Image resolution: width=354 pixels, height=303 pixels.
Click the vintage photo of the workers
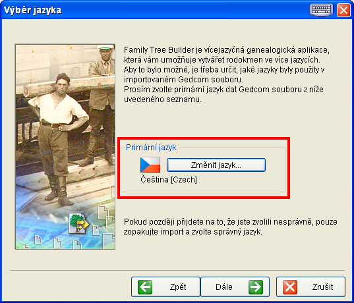pyautogui.click(x=65, y=147)
